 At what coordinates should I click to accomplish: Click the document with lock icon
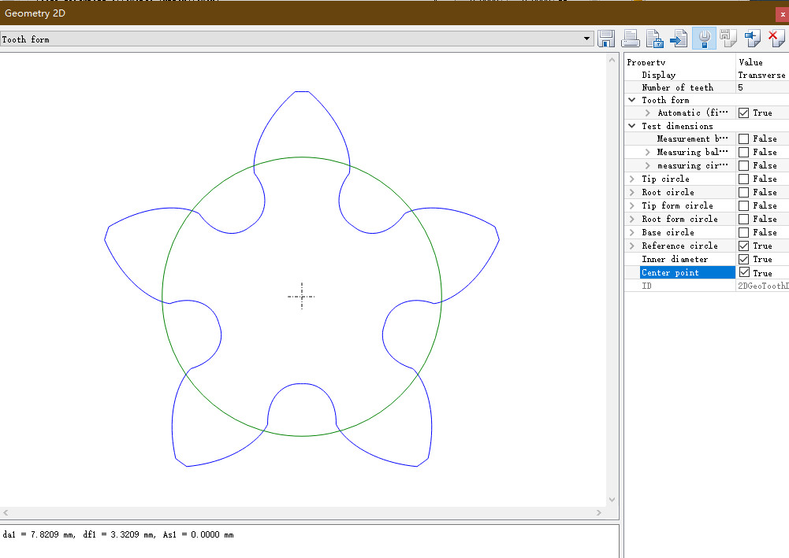[654, 39]
